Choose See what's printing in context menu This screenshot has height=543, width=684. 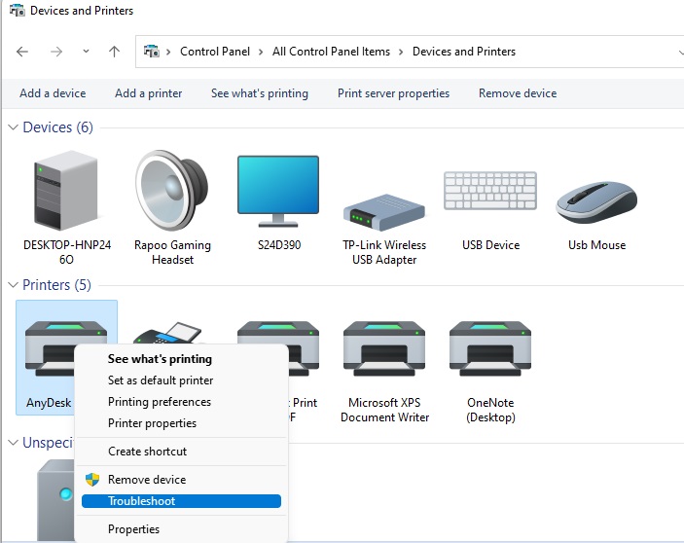pyautogui.click(x=182, y=359)
